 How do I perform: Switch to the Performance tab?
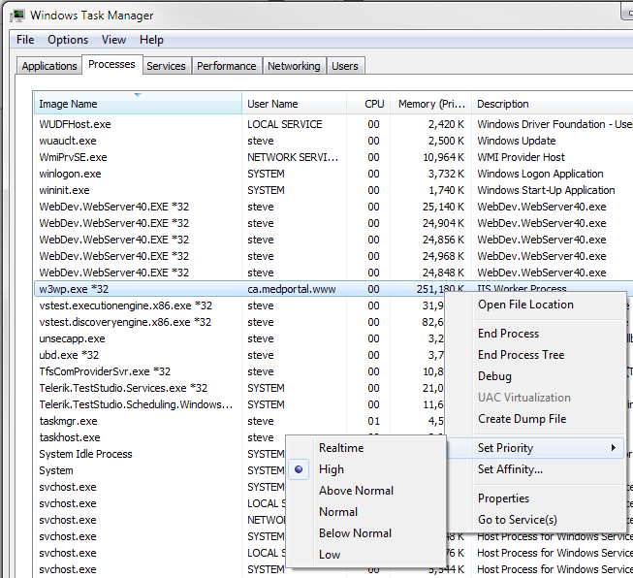click(227, 66)
